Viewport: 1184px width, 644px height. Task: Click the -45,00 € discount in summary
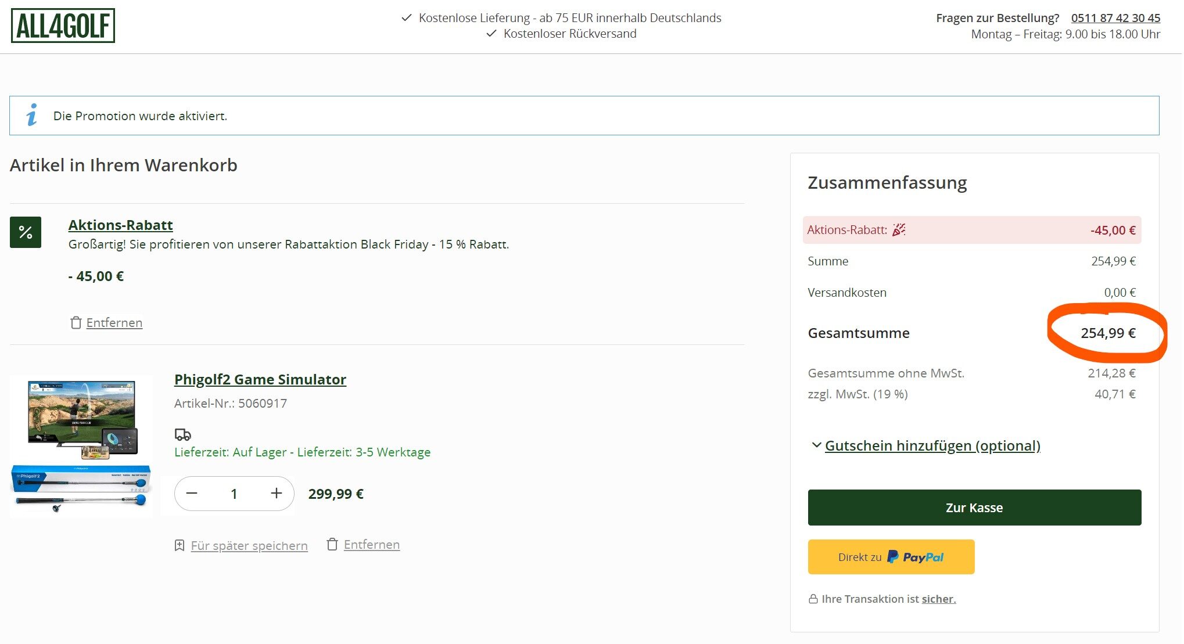tap(1113, 231)
